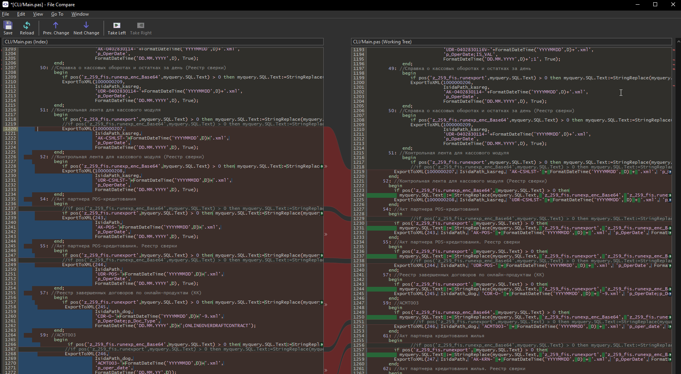Click 'ExportToXML(247, IsidaPath_dog' line in Working Tree

click(x=532, y=359)
